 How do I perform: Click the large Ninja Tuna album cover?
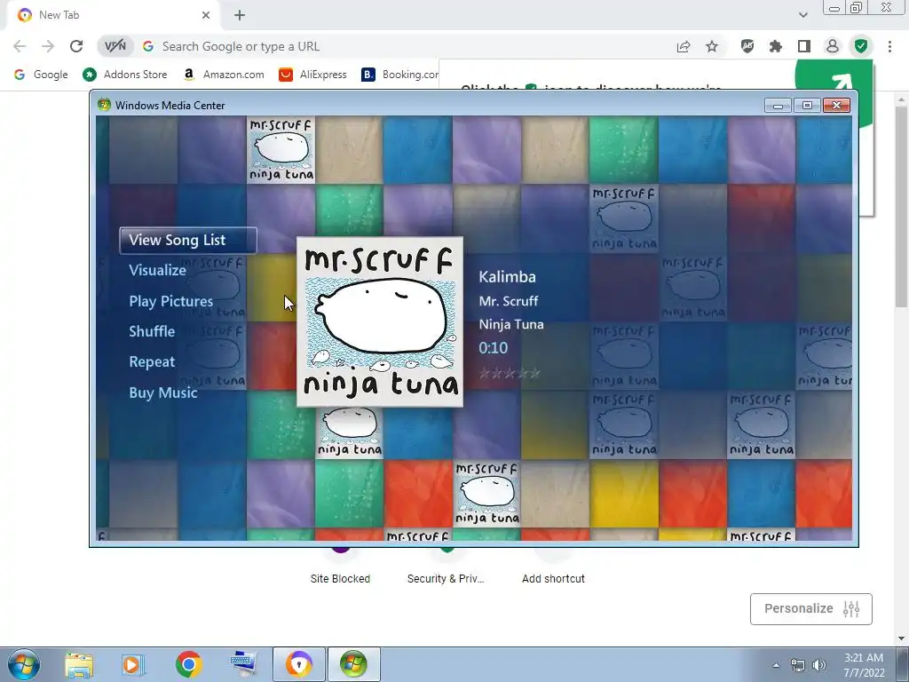380,321
